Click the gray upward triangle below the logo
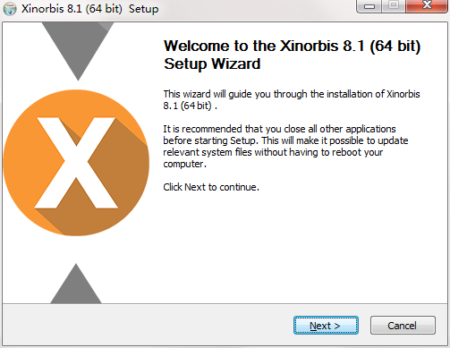Viewport: 450px width, 348px height. [x=76, y=284]
